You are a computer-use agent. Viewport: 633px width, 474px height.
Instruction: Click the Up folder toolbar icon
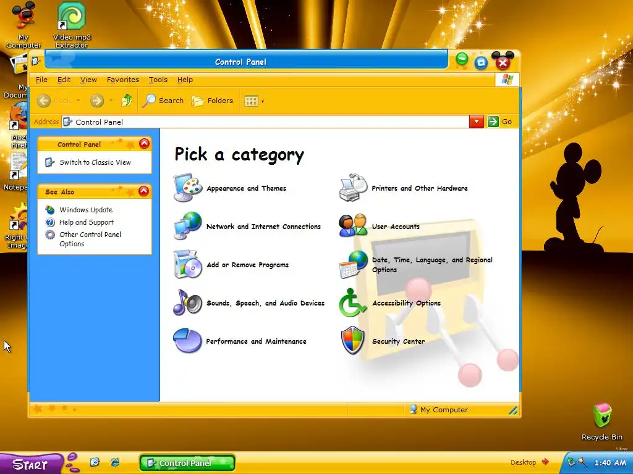point(127,101)
